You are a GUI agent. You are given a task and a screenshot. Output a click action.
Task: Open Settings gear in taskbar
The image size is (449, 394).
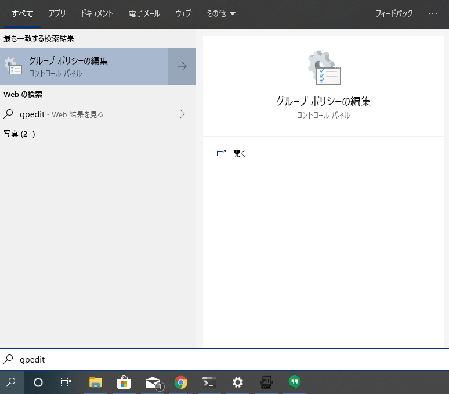(x=237, y=382)
